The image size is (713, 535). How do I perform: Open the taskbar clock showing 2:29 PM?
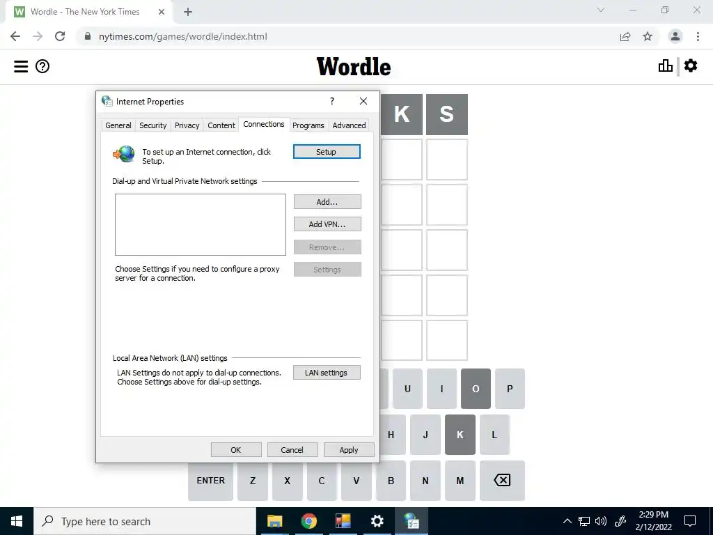[x=653, y=521]
